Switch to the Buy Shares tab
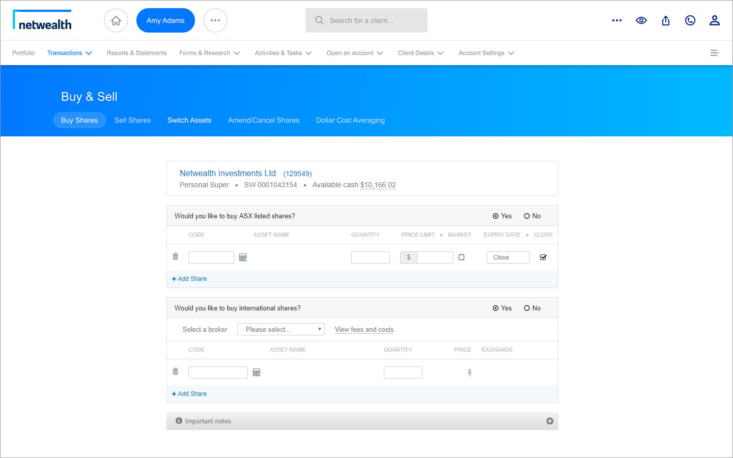Viewport: 733px width, 458px height. click(x=79, y=120)
